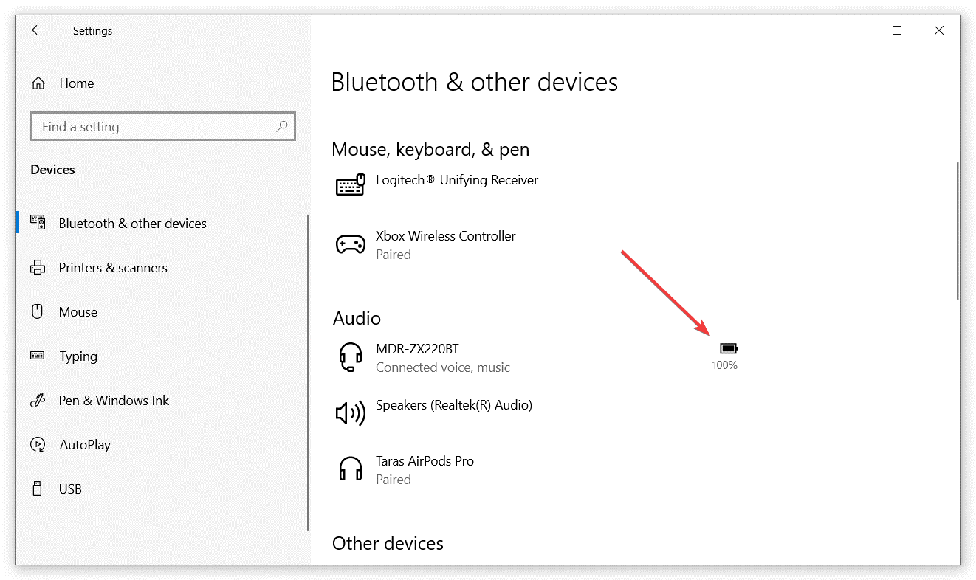Click the Xbox gamepad icon
Viewport: 976px width, 580px height.
[x=351, y=244]
